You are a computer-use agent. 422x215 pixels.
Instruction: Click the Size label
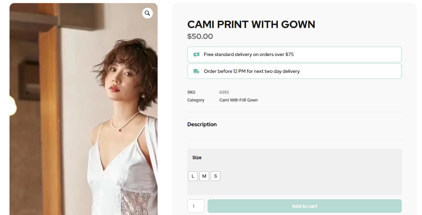click(197, 158)
